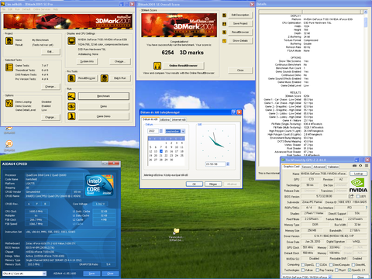This screenshot has width=372, height=279.
Task: Click the Options icon in 3DMark
Action: 9,103
